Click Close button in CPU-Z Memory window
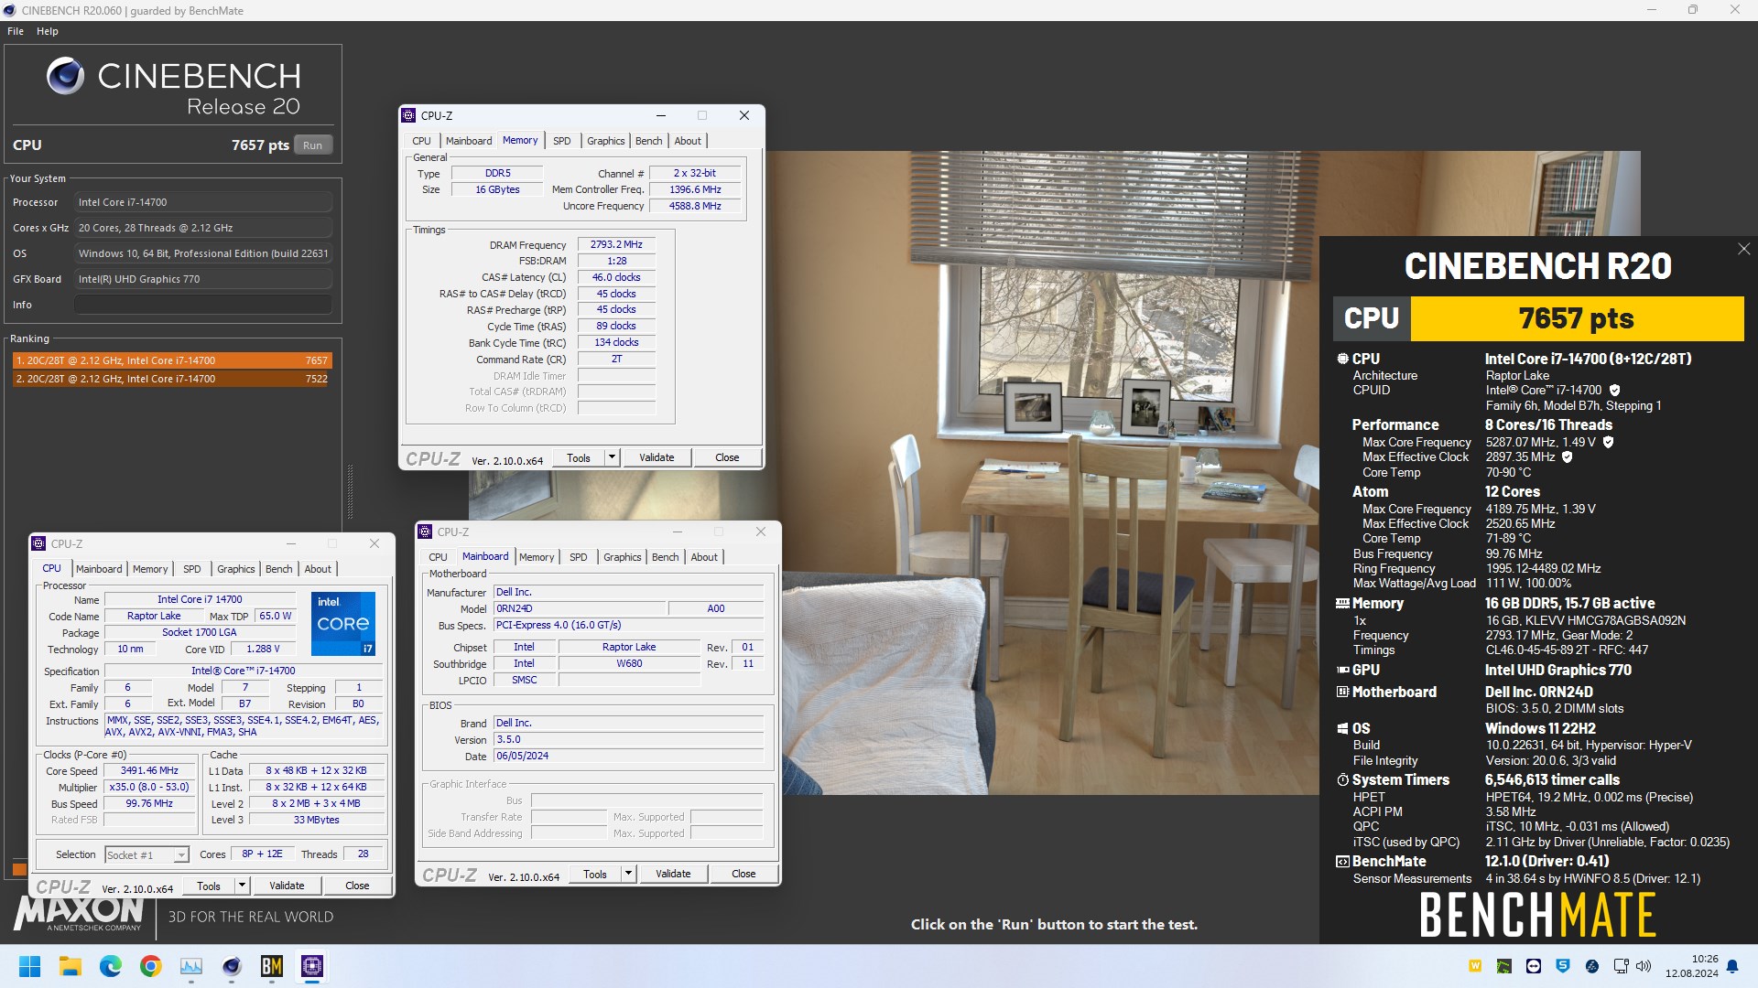The height and width of the screenshot is (988, 1758). pyautogui.click(x=727, y=457)
